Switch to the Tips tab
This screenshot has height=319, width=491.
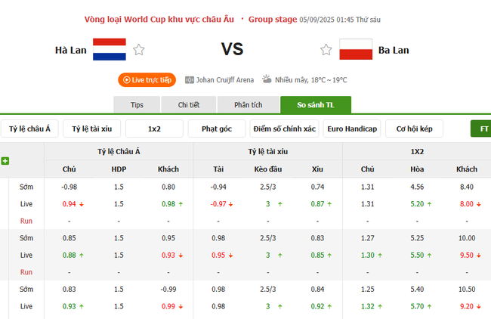pyautogui.click(x=137, y=105)
